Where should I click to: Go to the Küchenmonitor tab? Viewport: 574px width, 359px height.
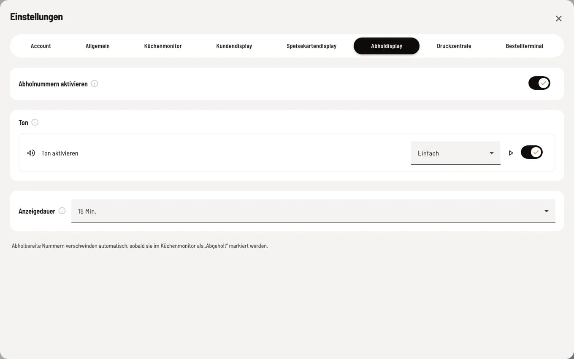tap(163, 46)
